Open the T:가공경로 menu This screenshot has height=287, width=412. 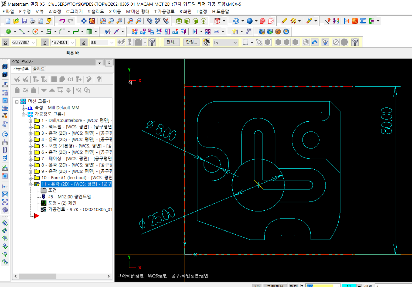pos(164,11)
